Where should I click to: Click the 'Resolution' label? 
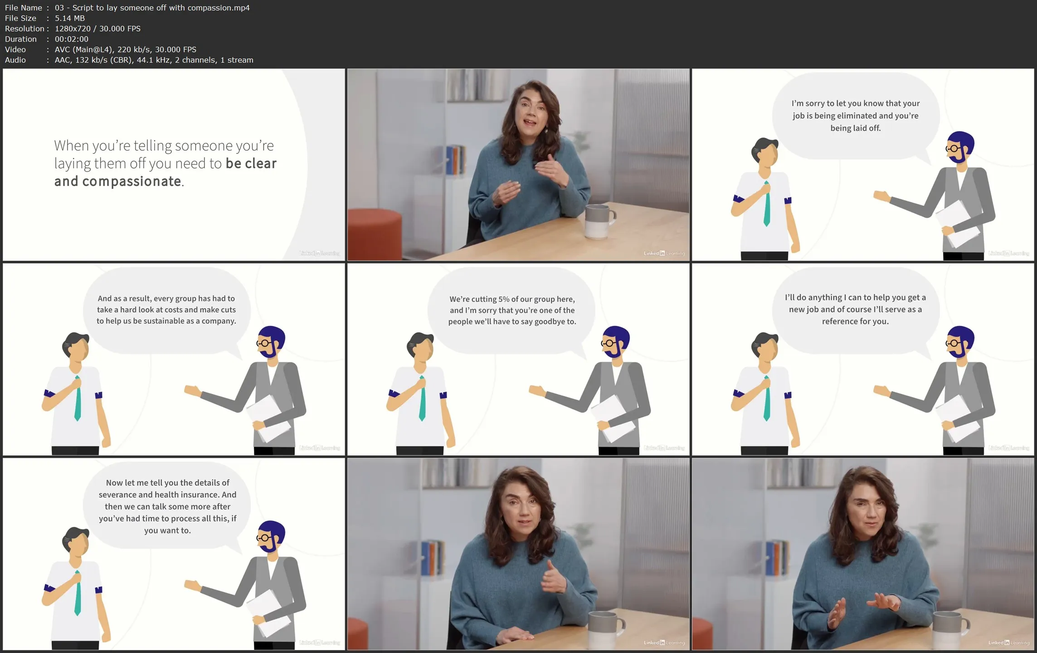point(24,29)
